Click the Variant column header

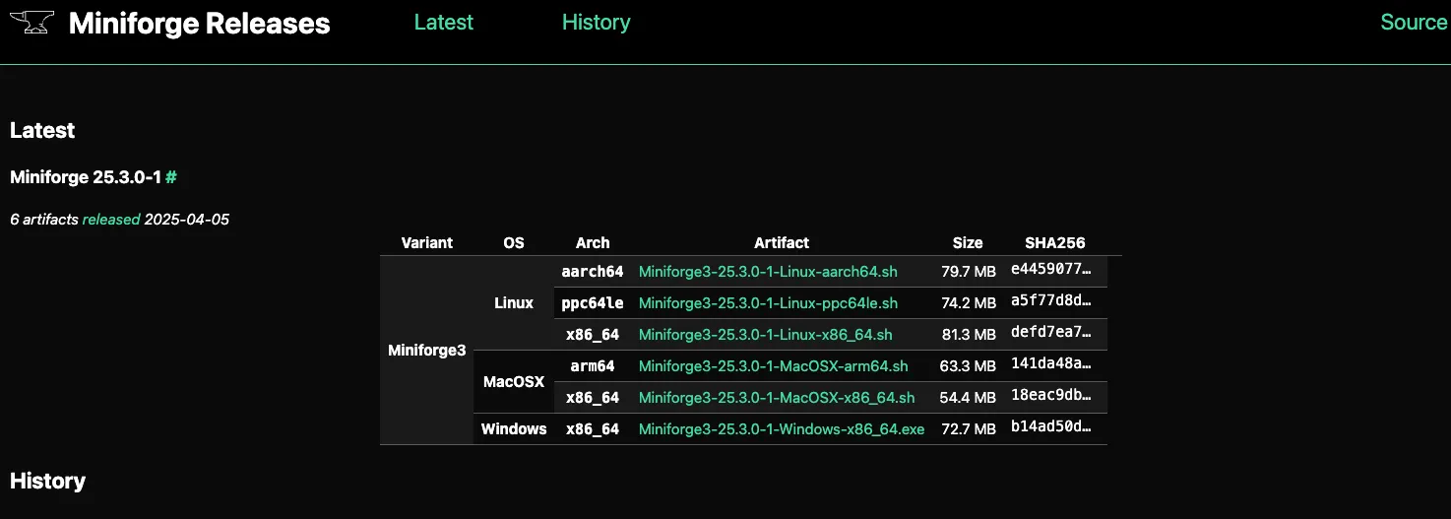[427, 242]
